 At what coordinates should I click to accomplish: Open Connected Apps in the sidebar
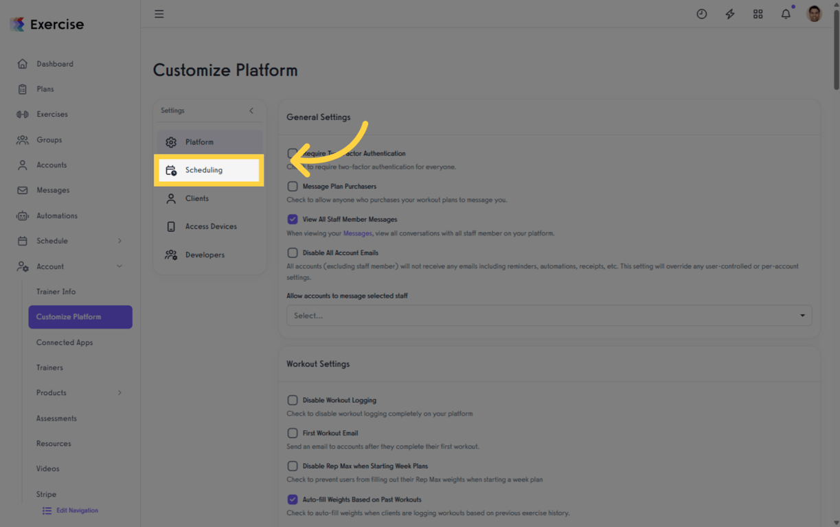65,342
